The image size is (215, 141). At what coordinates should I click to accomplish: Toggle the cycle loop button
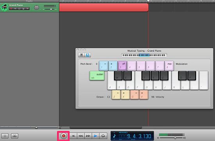point(103,136)
